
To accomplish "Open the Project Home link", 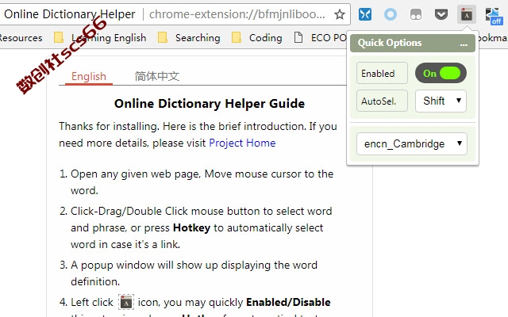I will pos(242,143).
